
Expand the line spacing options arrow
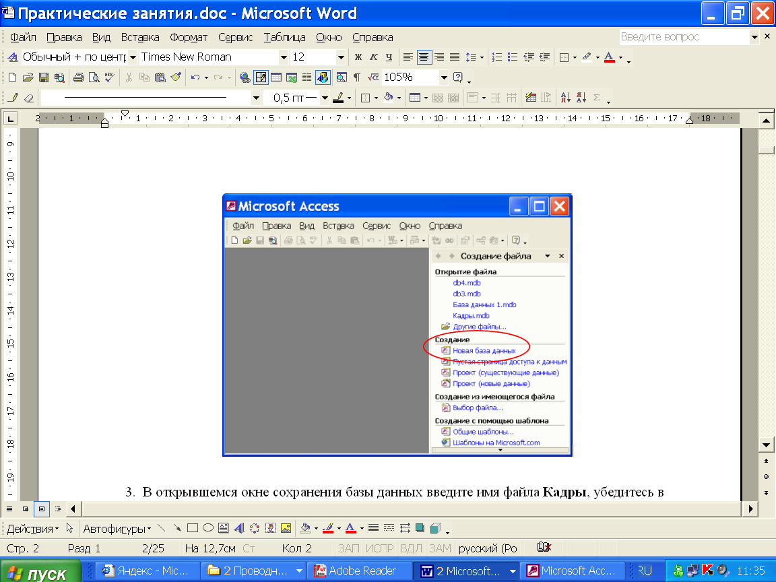tap(482, 57)
